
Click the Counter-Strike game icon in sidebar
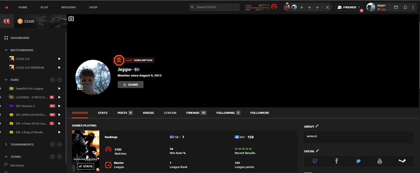tap(7, 21)
